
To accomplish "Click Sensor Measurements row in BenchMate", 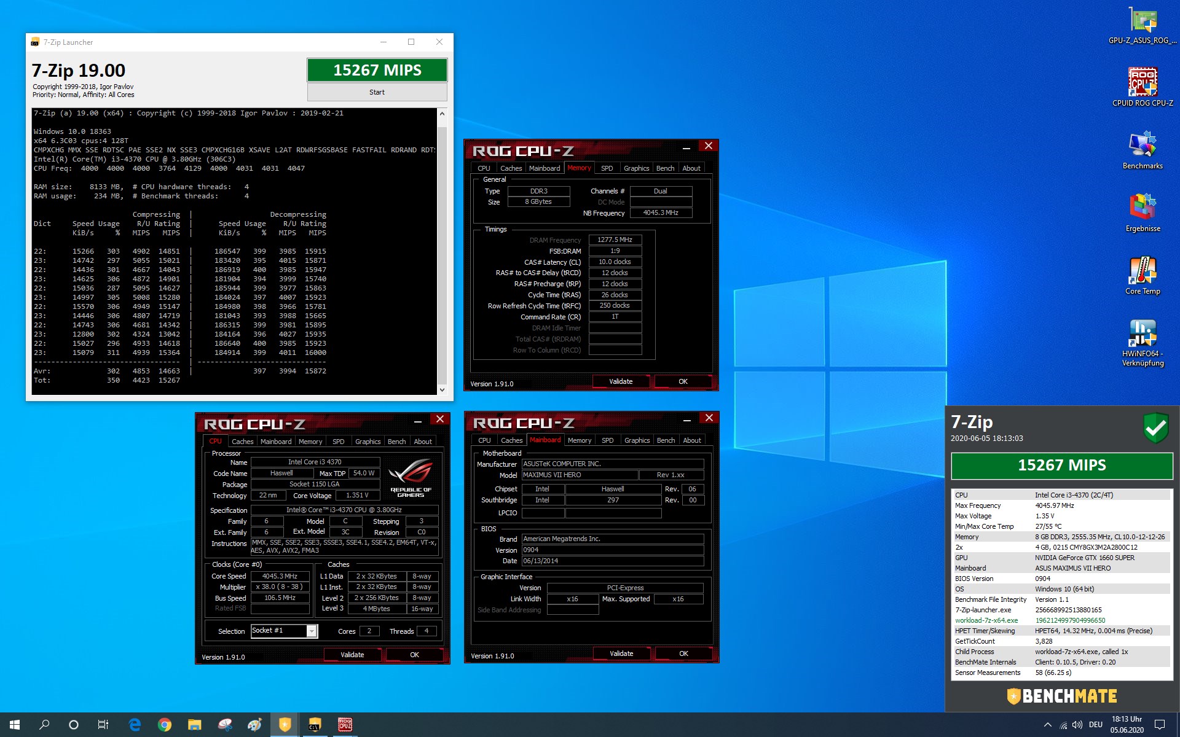I will coord(1061,673).
